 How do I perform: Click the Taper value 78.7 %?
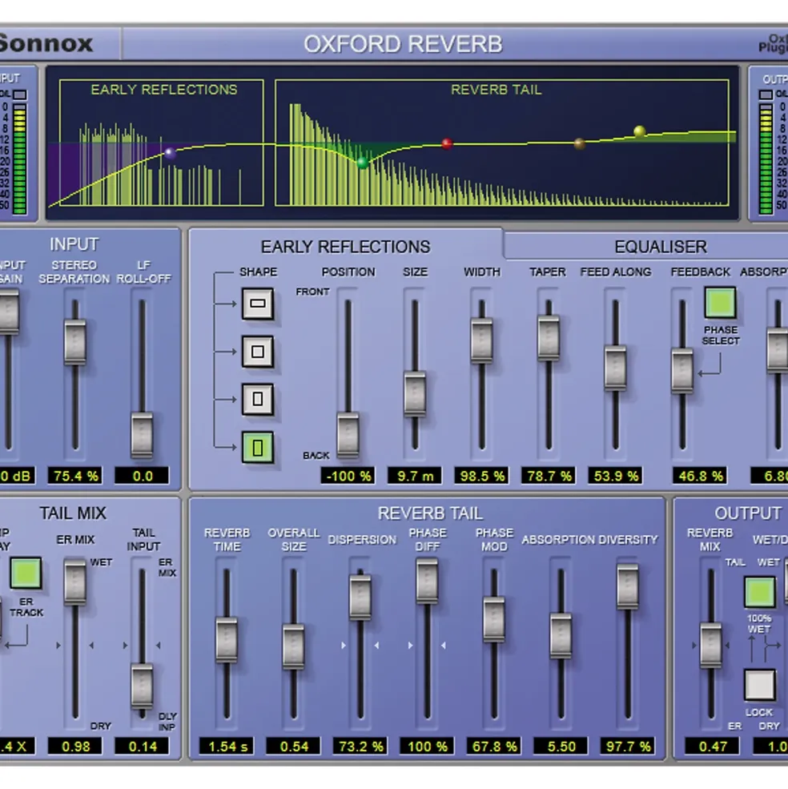pyautogui.click(x=549, y=476)
